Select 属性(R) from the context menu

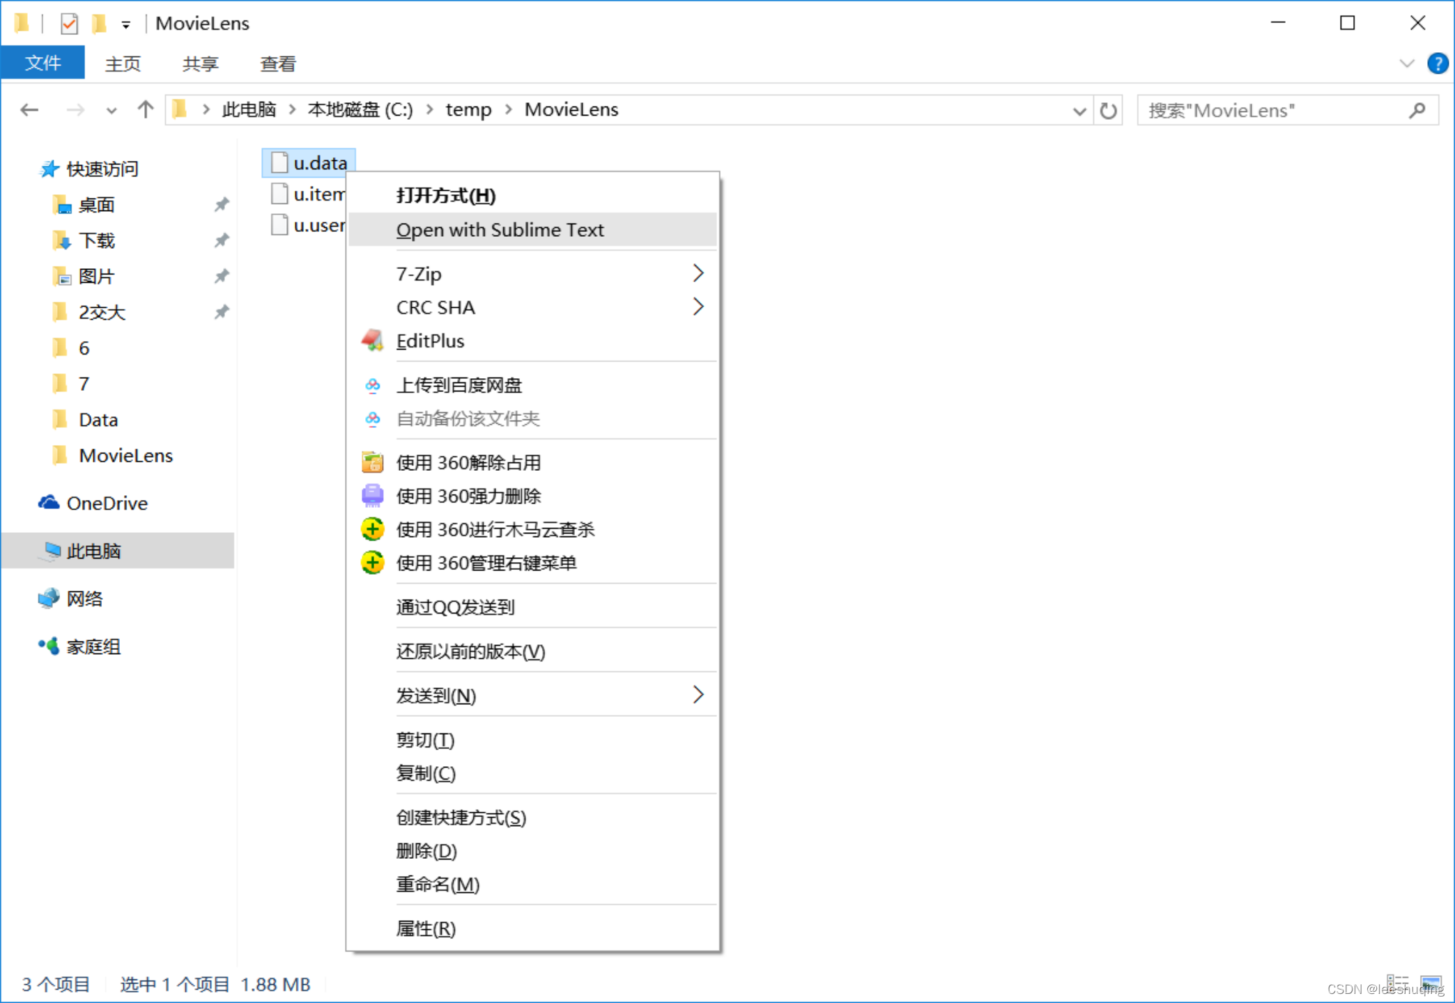426,928
